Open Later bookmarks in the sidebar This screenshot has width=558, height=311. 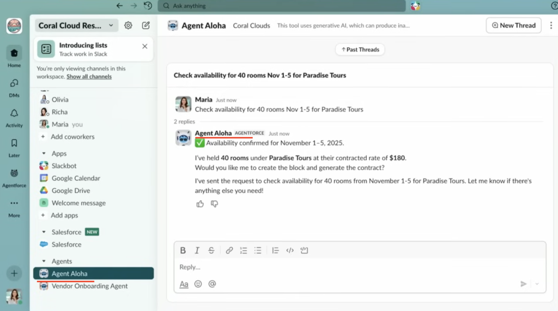point(14,148)
